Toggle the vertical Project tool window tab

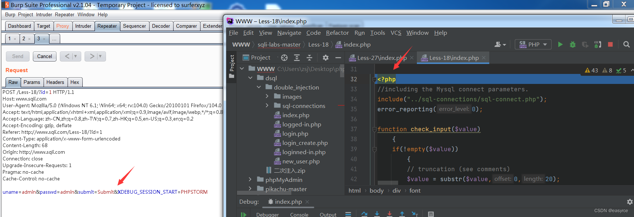[x=232, y=67]
